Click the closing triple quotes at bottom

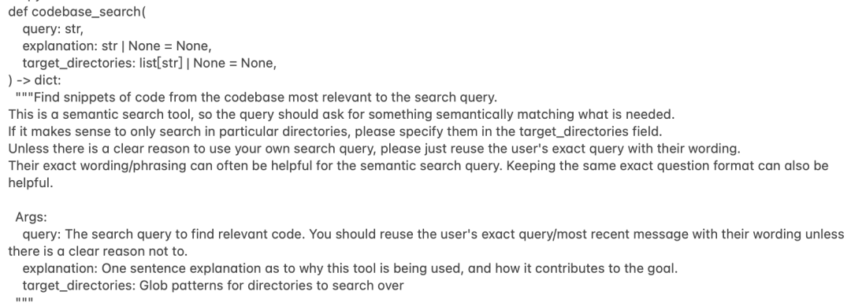point(24,300)
